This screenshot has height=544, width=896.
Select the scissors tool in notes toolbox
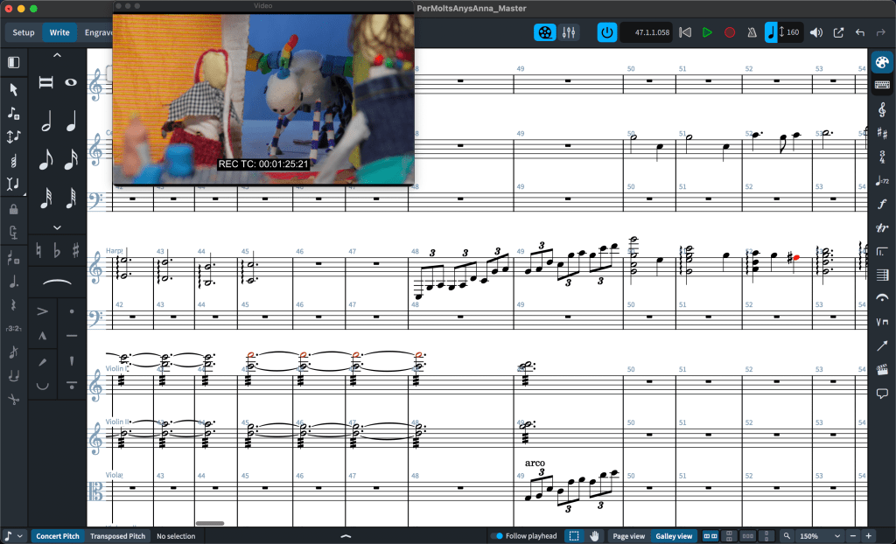tap(14, 399)
